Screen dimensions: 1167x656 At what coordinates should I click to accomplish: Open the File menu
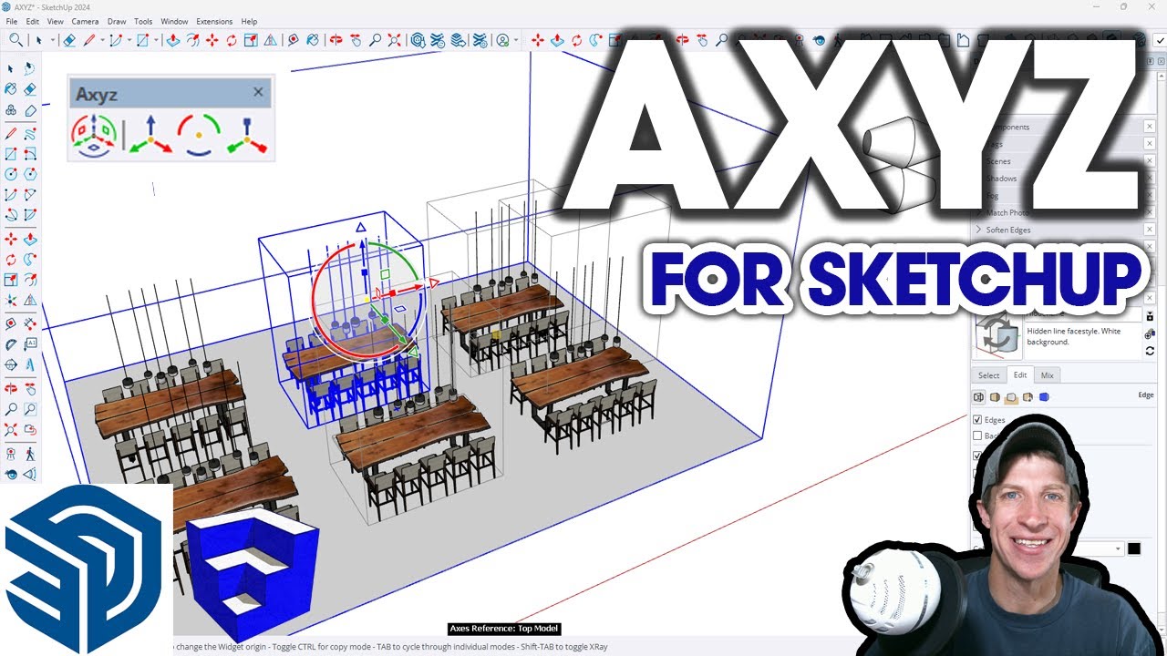coord(12,21)
